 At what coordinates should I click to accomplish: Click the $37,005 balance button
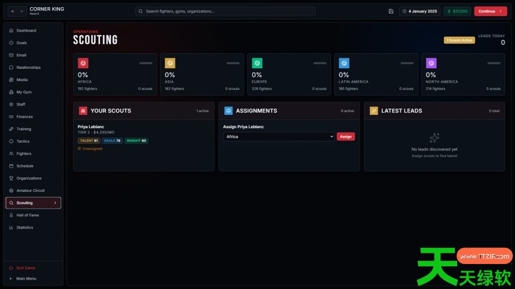click(x=457, y=11)
